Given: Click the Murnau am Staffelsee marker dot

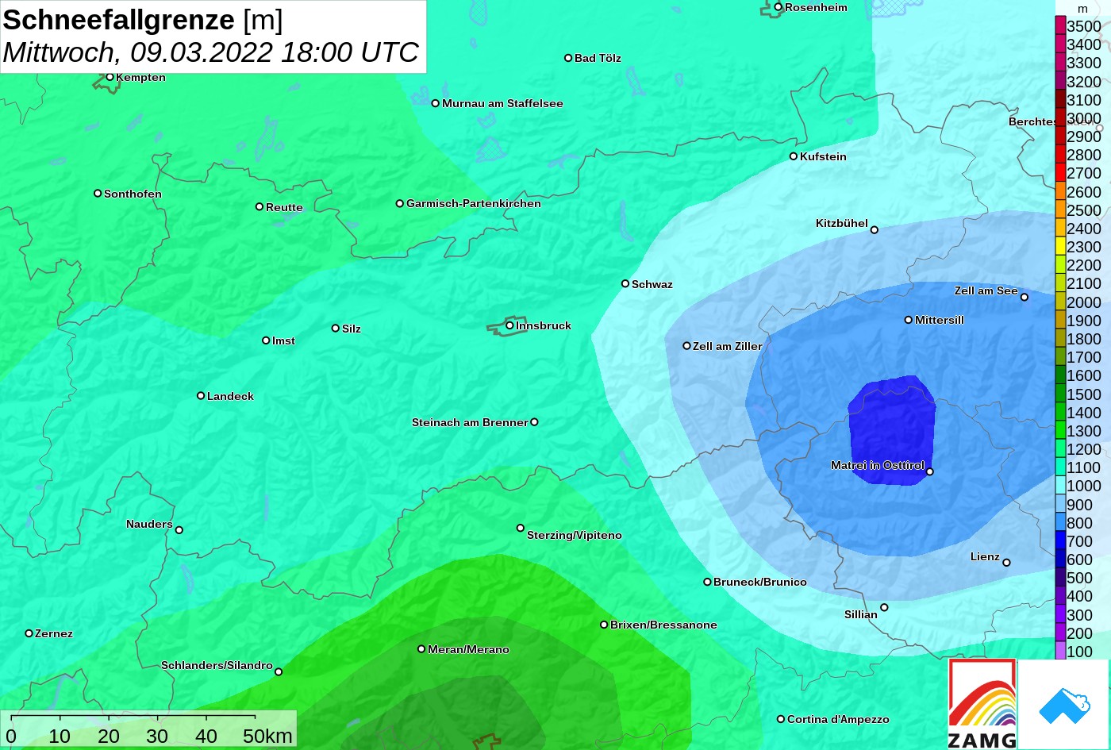Looking at the screenshot, I should tap(436, 103).
